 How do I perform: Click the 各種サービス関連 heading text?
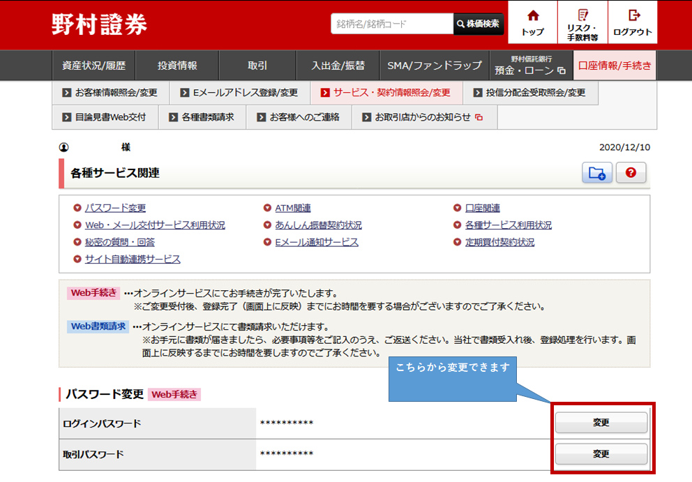point(114,173)
